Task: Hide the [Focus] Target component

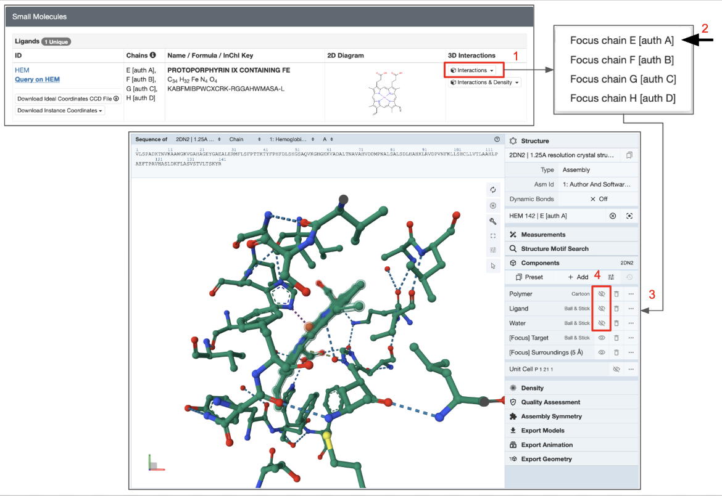Action: [602, 338]
